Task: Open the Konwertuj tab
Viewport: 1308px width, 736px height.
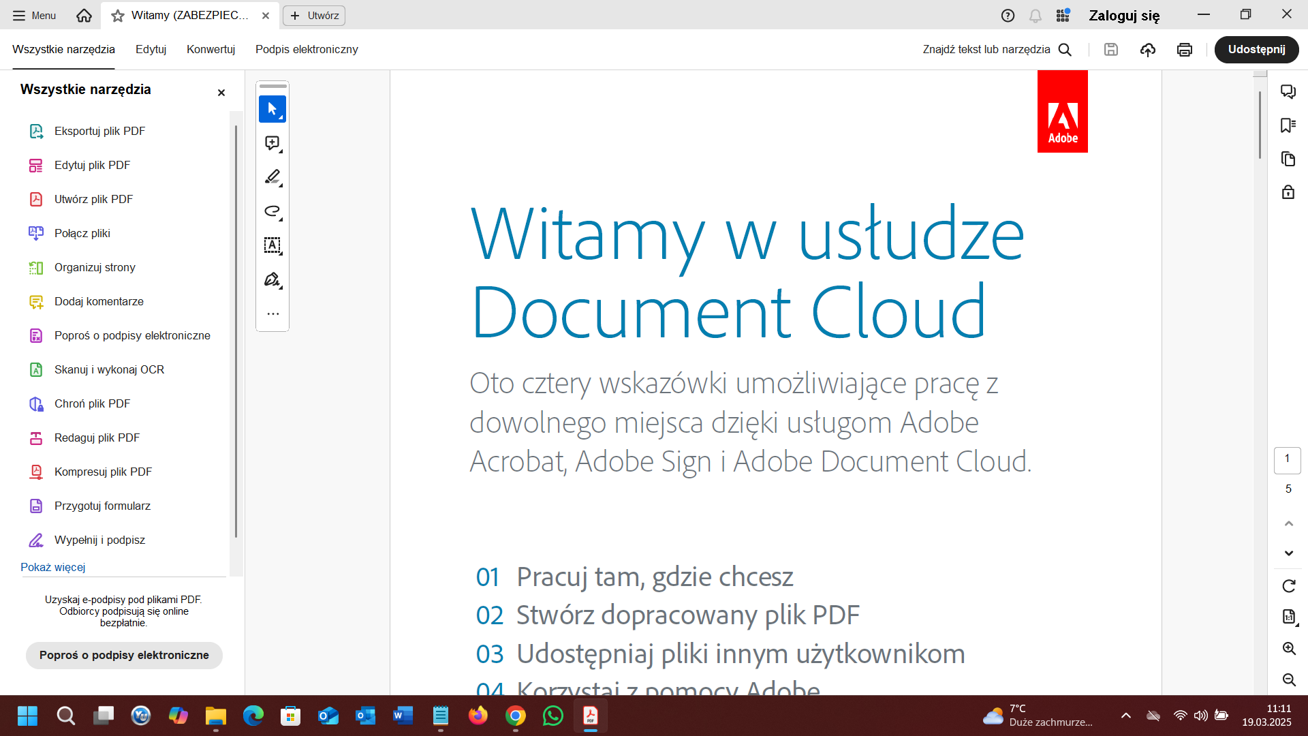Action: 211,49
